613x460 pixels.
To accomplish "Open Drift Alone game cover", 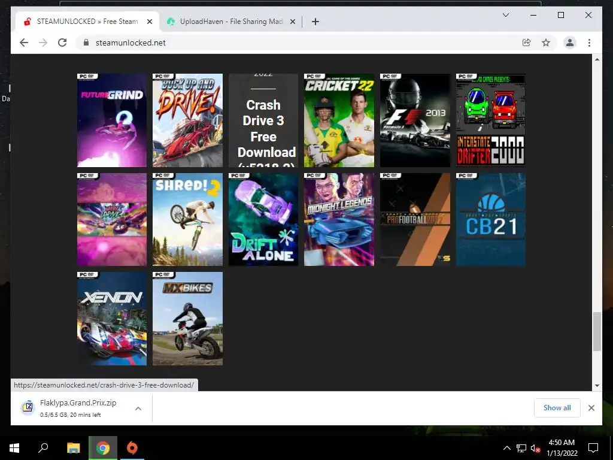I will tap(263, 219).
